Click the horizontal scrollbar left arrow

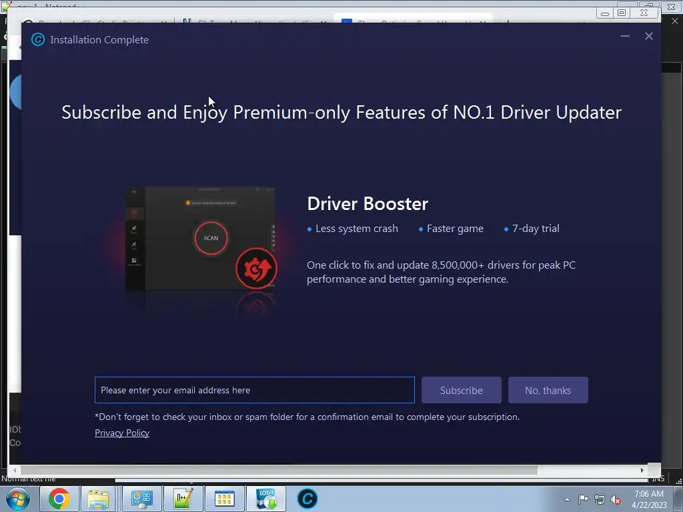click(15, 470)
